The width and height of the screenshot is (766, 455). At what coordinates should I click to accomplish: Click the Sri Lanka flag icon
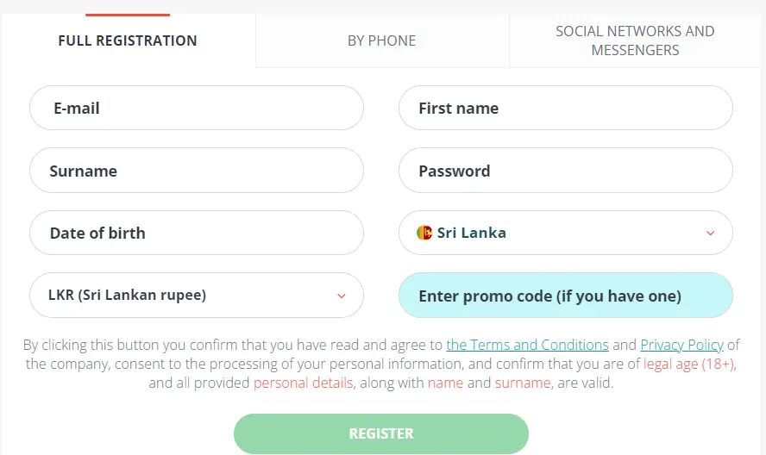click(x=424, y=233)
